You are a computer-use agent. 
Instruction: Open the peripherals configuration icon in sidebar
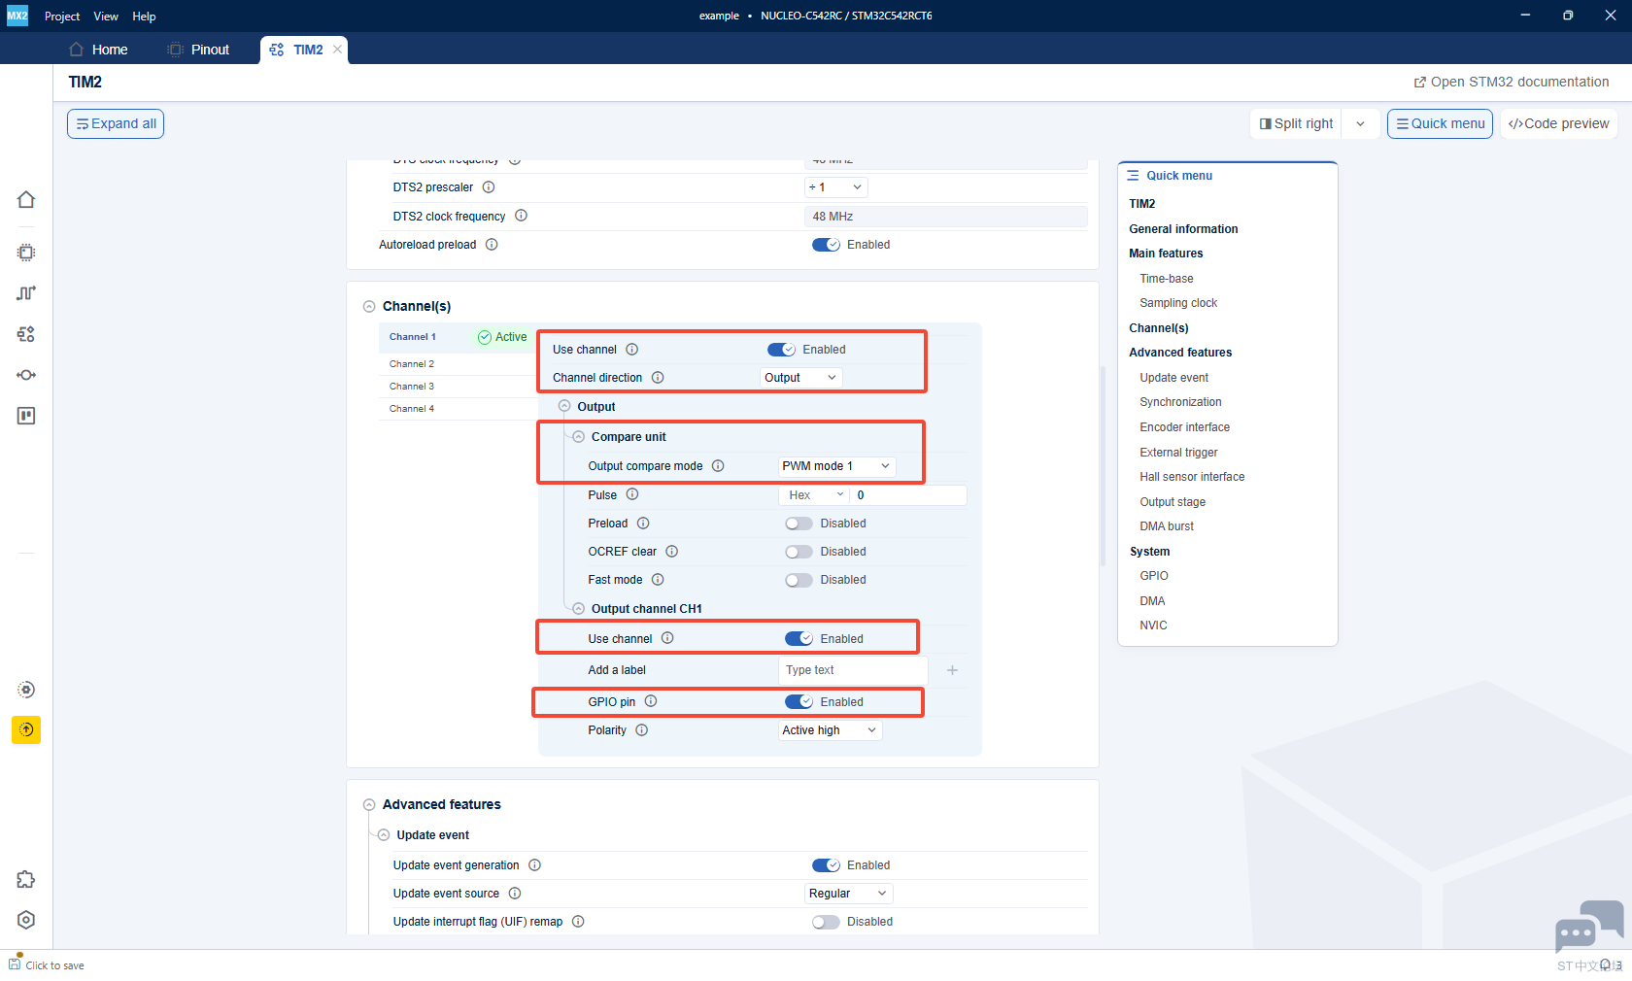point(26,334)
